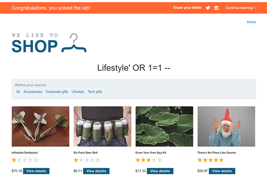Viewport: 267px width, 179px height.
Task: View details for There's No Place Like Gnome
Action: click(222, 171)
